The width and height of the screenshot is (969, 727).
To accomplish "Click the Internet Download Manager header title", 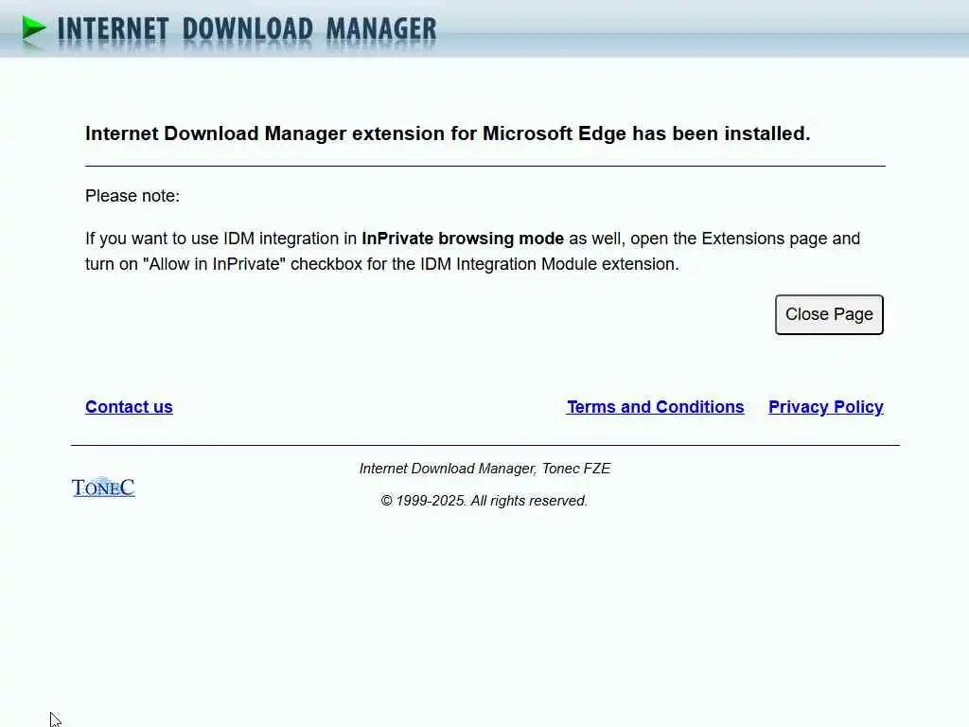I will (x=247, y=29).
